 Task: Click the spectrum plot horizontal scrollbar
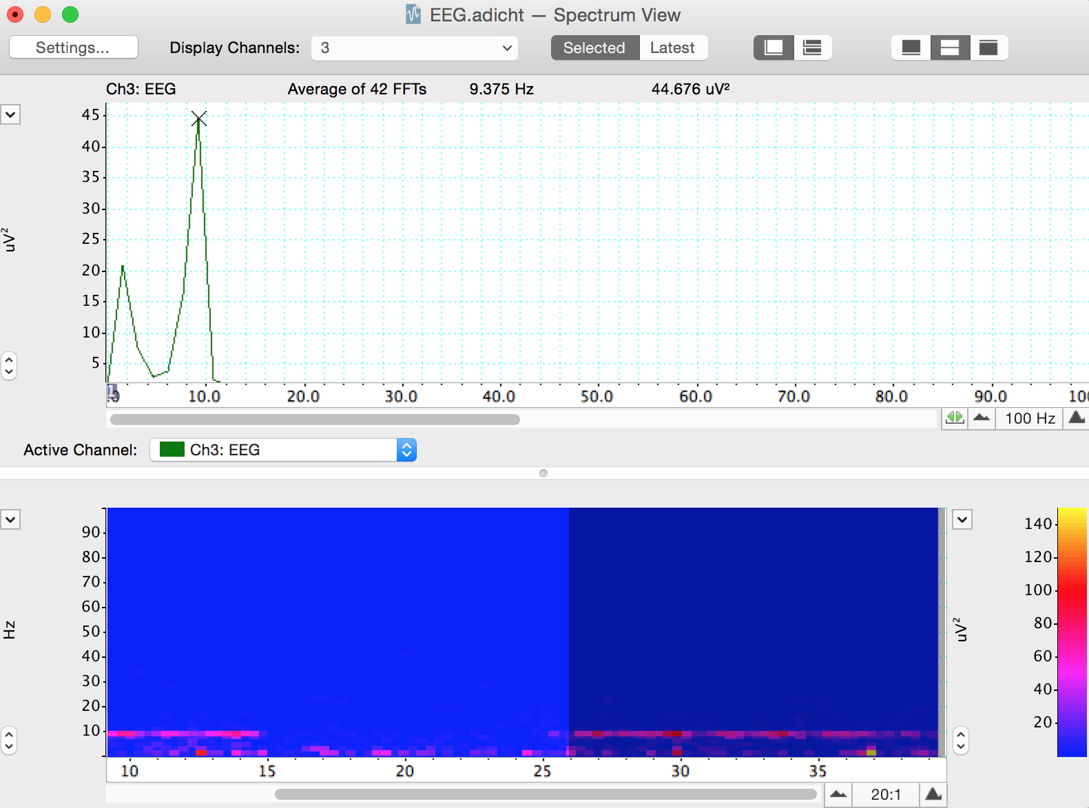point(315,419)
